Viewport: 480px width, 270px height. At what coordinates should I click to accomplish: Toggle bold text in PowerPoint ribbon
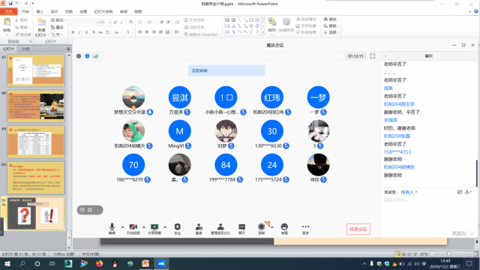pos(73,32)
